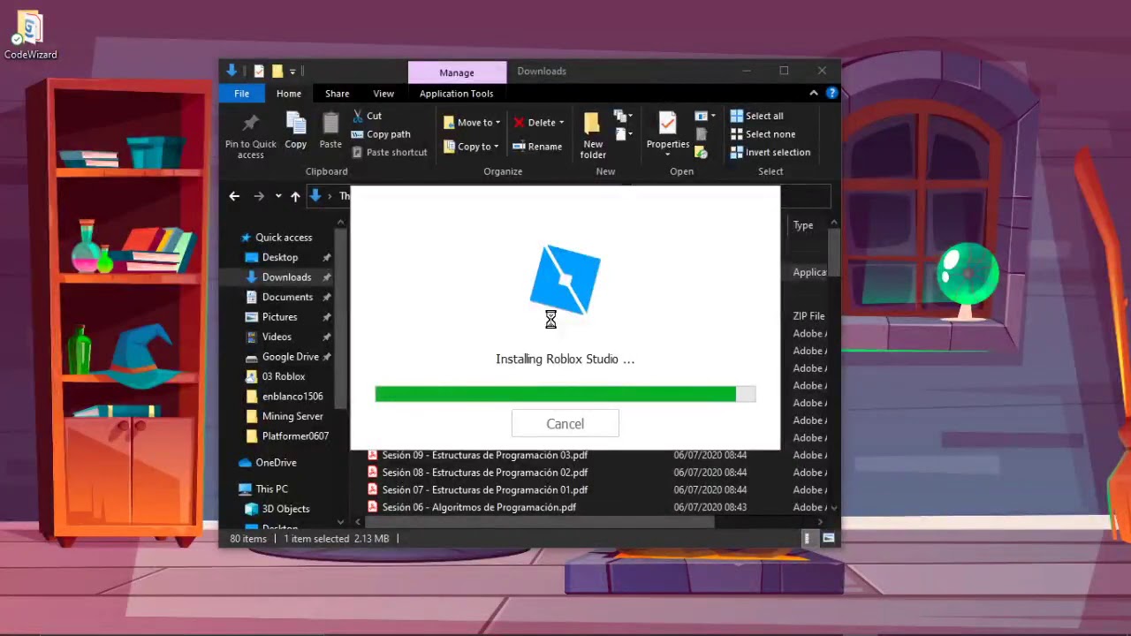Viewport: 1131px width, 636px height.
Task: Click the green installation progress bar
Action: pyautogui.click(x=565, y=394)
